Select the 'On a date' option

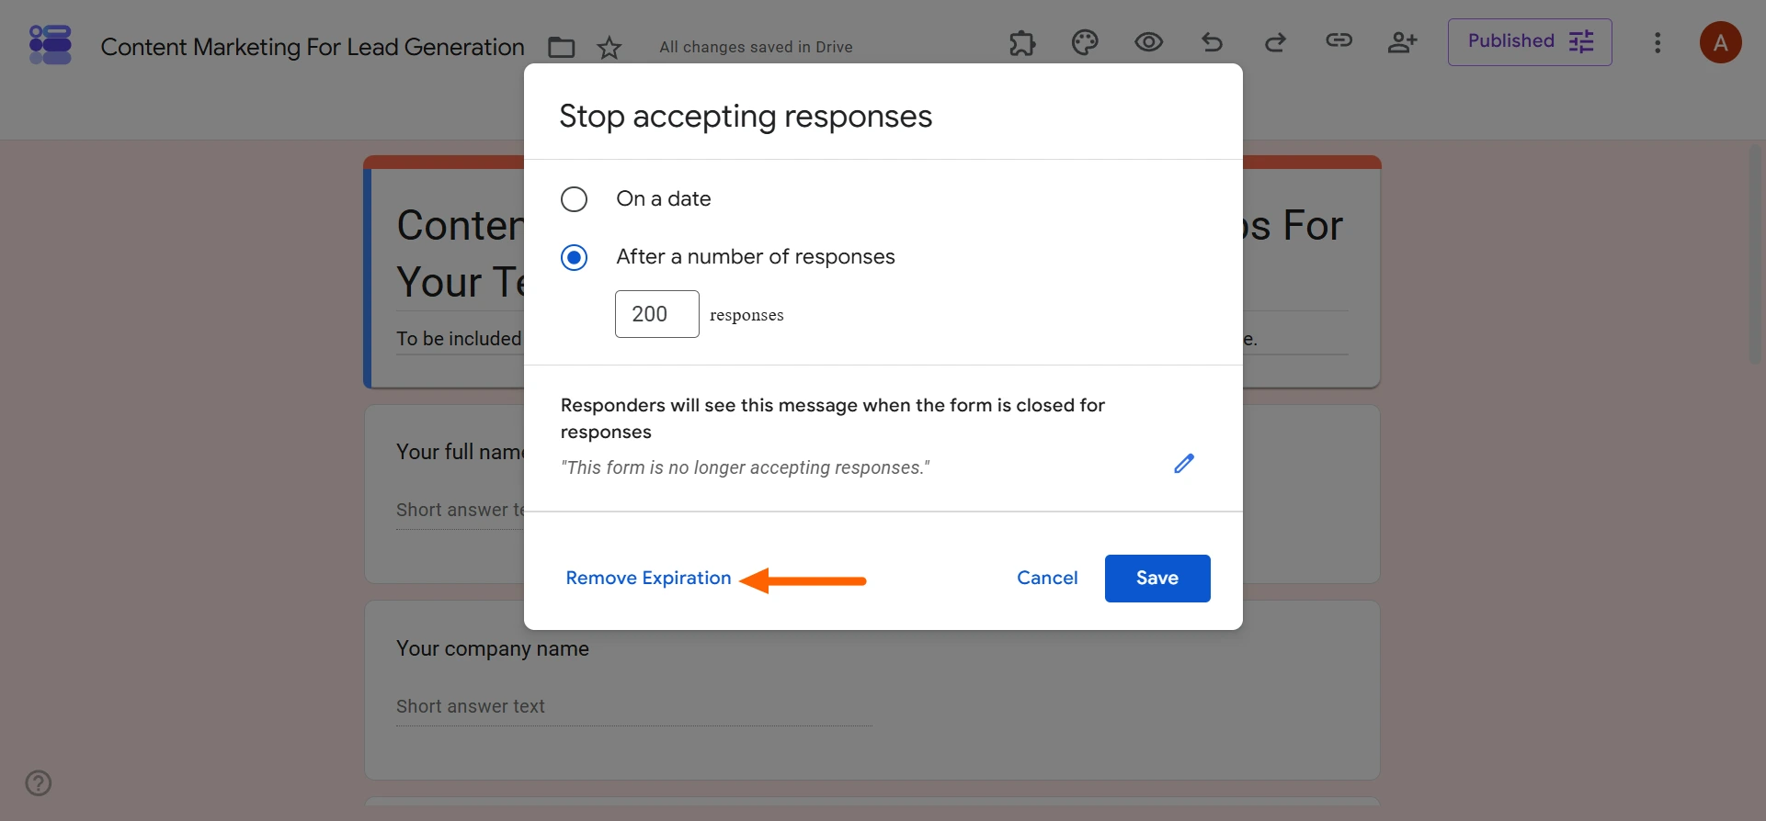(574, 199)
